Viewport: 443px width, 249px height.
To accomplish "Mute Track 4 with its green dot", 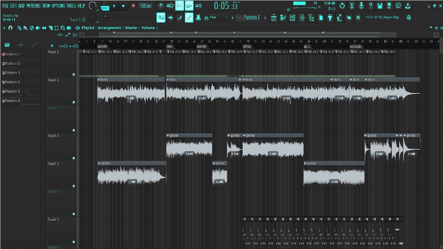I will [x=74, y=158].
